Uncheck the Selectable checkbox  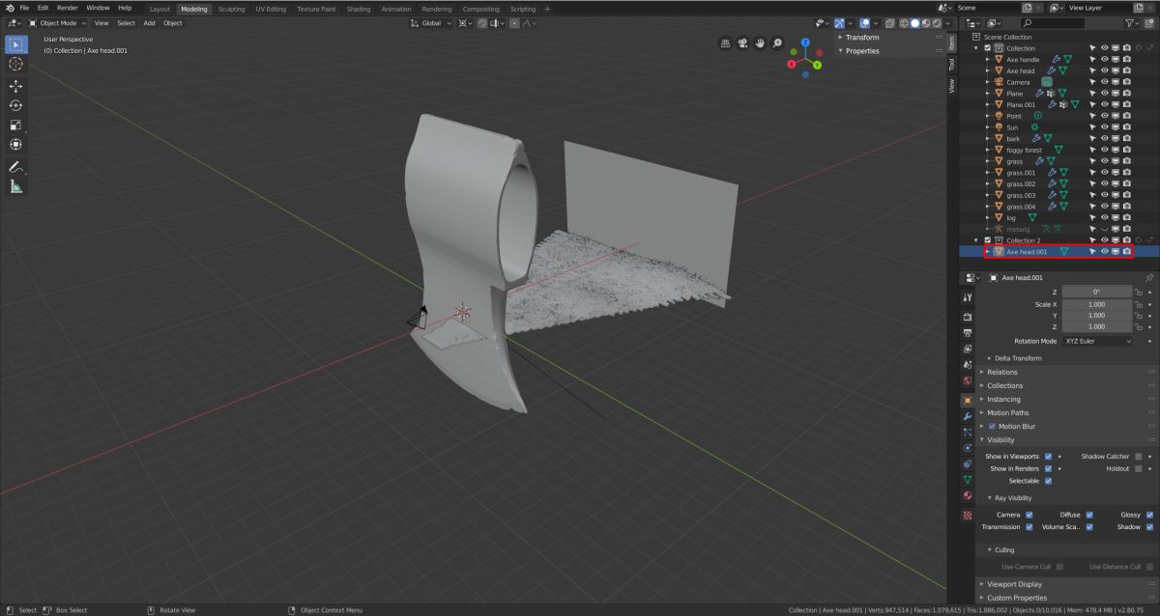click(1048, 481)
